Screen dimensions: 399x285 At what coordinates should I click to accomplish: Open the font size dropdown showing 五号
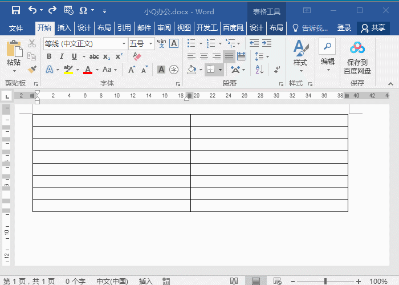[x=150, y=44]
